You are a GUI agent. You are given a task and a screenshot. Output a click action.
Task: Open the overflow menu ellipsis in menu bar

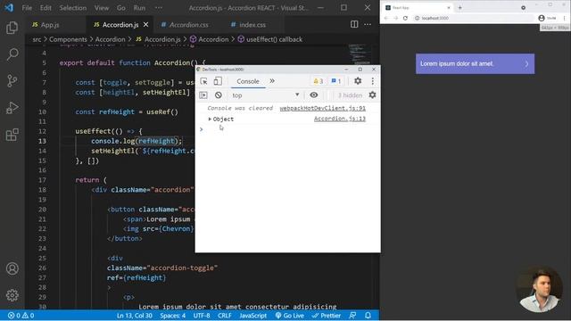(159, 8)
